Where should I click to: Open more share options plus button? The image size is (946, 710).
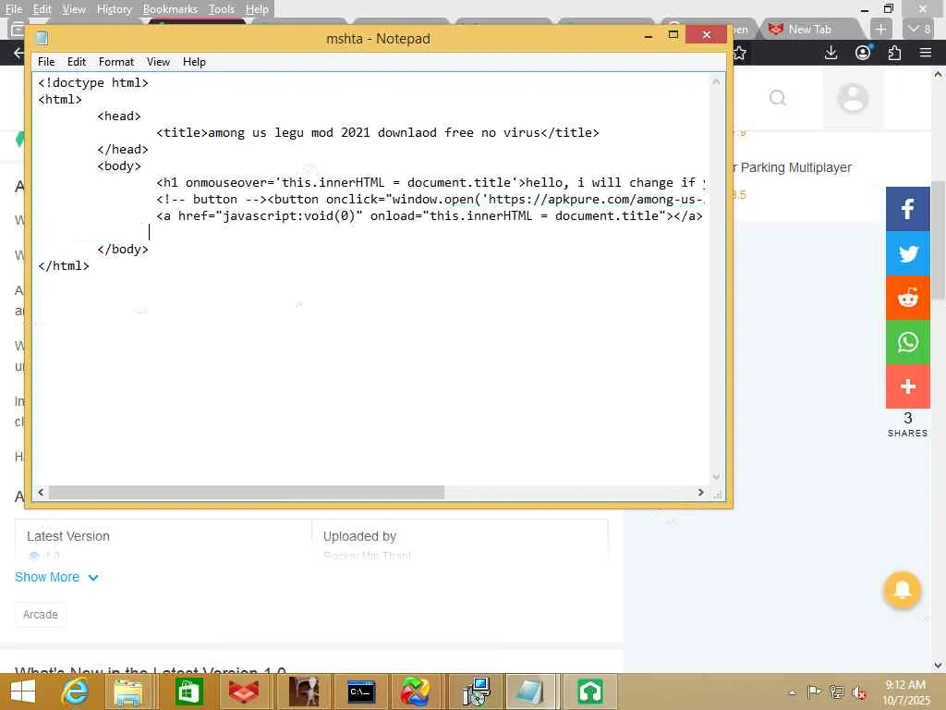pyautogui.click(x=907, y=386)
